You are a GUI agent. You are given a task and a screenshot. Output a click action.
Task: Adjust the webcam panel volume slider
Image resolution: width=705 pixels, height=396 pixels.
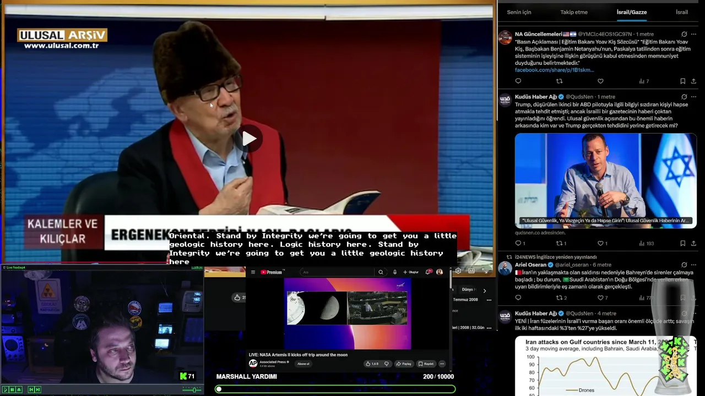tap(192, 389)
